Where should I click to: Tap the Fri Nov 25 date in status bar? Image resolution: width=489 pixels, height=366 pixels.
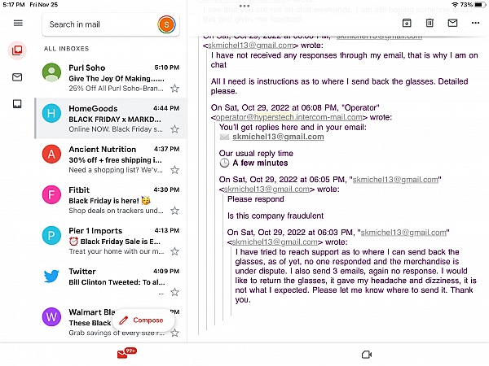coord(44,5)
